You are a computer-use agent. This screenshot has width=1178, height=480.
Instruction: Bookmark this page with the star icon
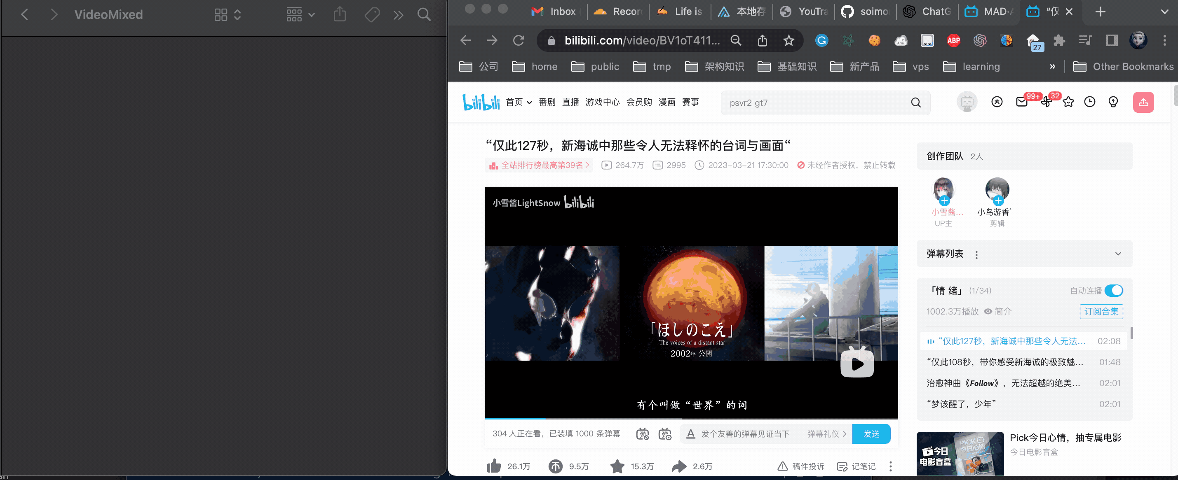point(789,41)
